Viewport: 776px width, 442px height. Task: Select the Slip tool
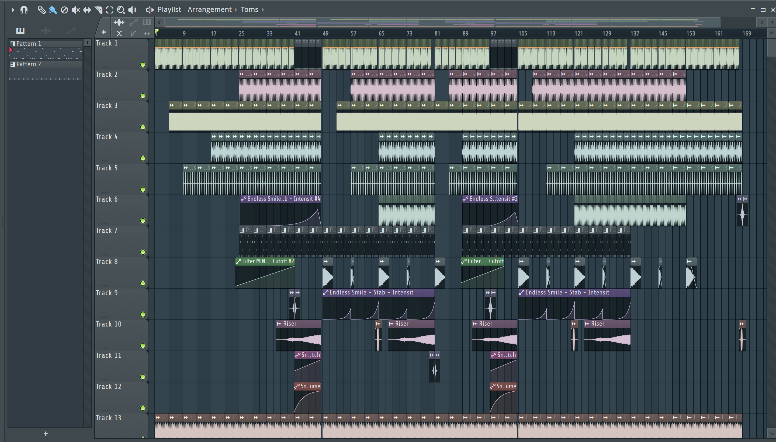tap(87, 10)
